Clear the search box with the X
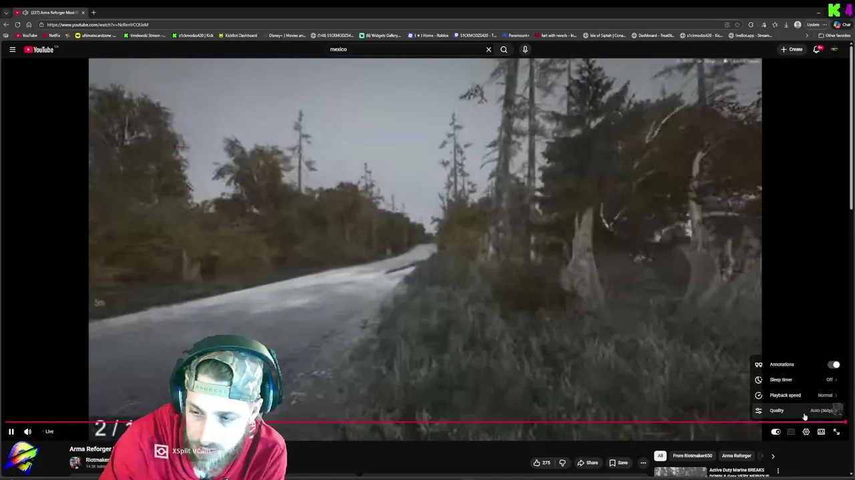 coord(488,49)
